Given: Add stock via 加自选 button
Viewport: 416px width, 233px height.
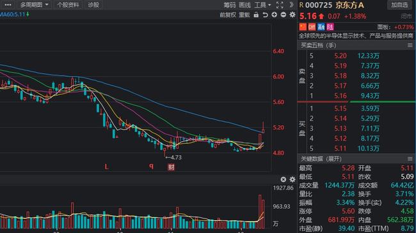Looking at the screenshot, I should 399,4.
